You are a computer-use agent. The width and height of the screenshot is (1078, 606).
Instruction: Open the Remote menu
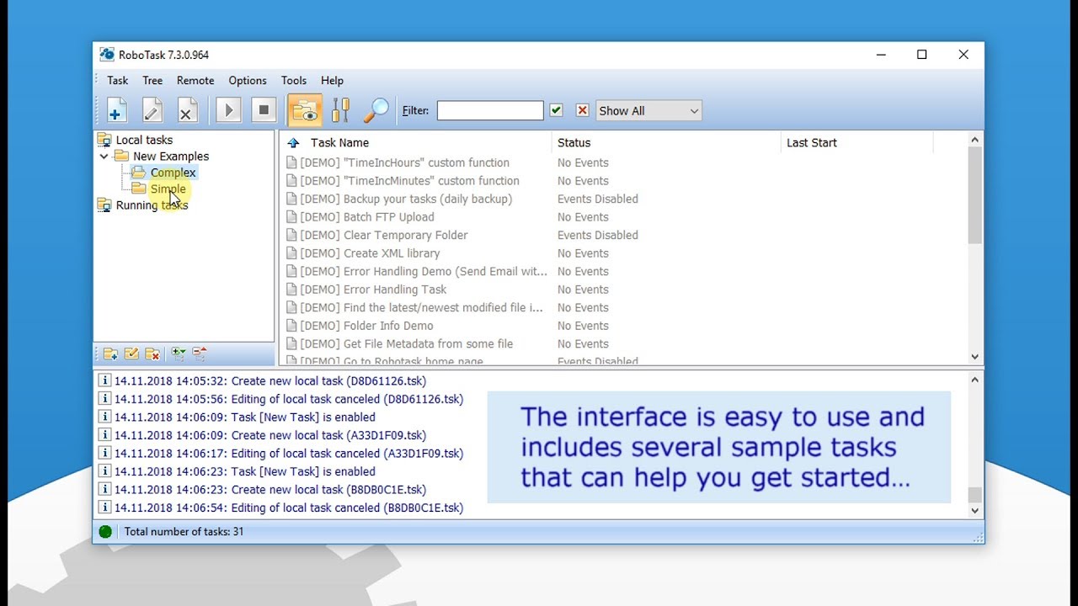(195, 81)
